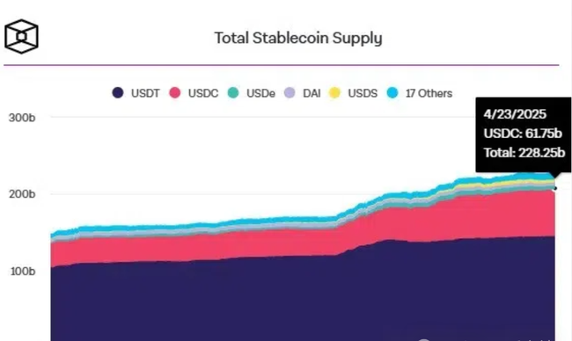Click the 300b y-axis label

22,118
